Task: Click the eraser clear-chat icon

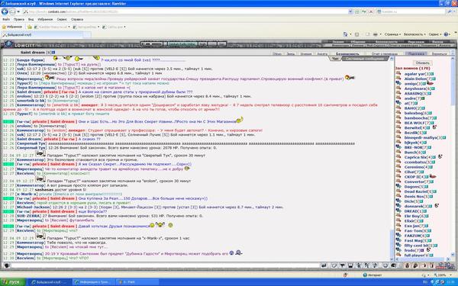Action: 334,265
